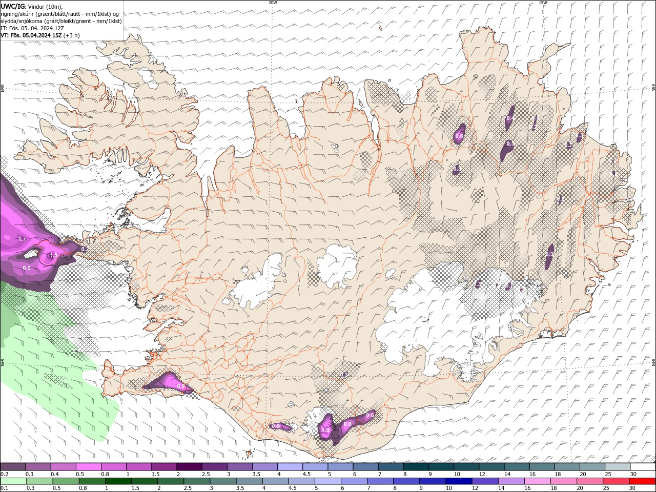Viewport: 656px width, 492px height.
Task: Click the 0.9 snowfall value on the map
Action: pos(180,386)
